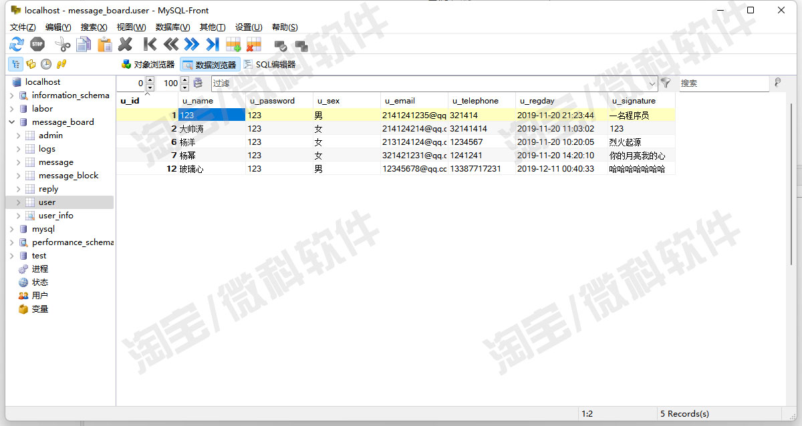Image resolution: width=802 pixels, height=426 pixels.
Task: Select the user_info view
Action: coord(56,216)
